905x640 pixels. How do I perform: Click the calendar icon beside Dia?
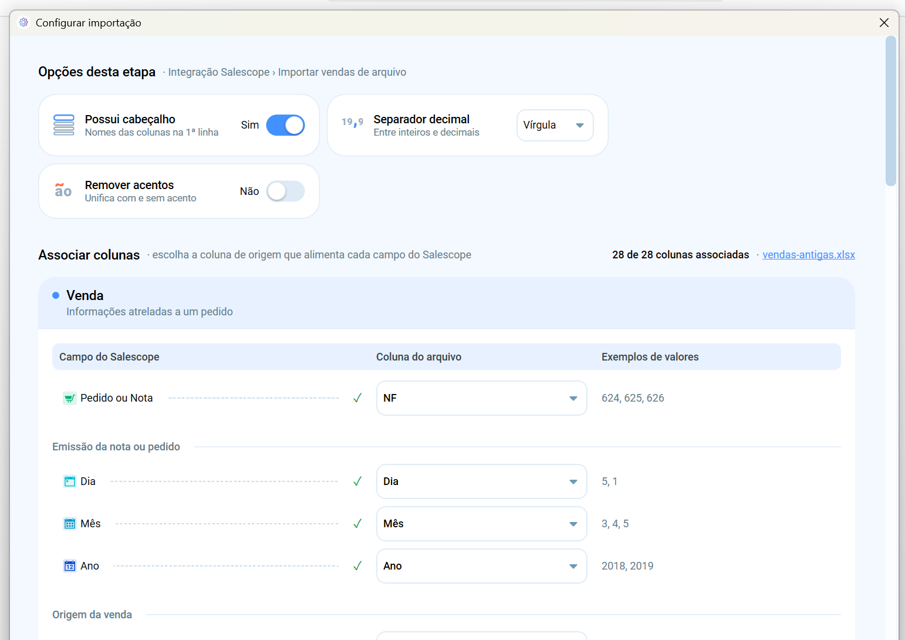pyautogui.click(x=70, y=481)
